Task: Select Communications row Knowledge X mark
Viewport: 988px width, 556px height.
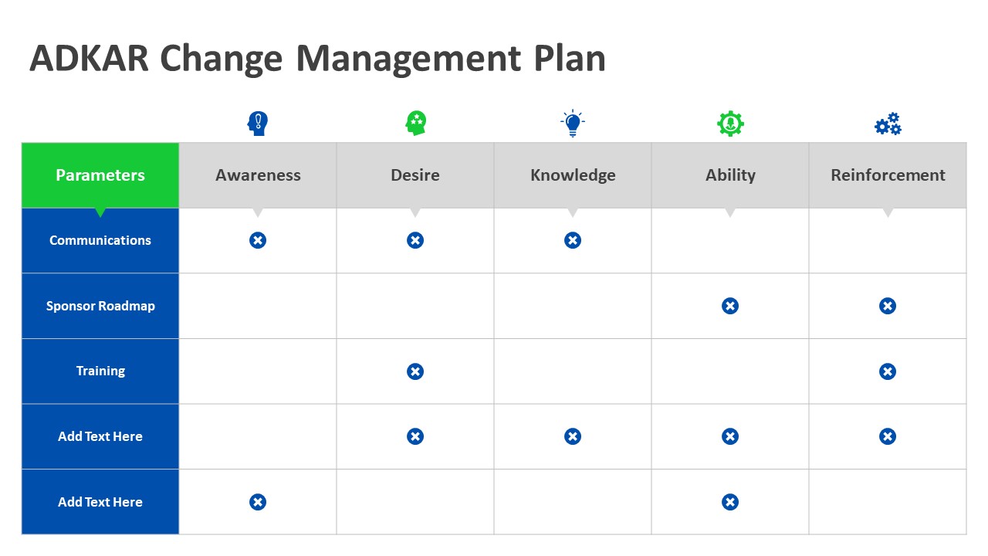Action: [573, 240]
